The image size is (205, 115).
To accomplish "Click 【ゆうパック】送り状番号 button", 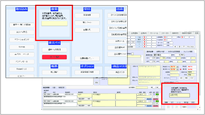I will click(117, 28).
